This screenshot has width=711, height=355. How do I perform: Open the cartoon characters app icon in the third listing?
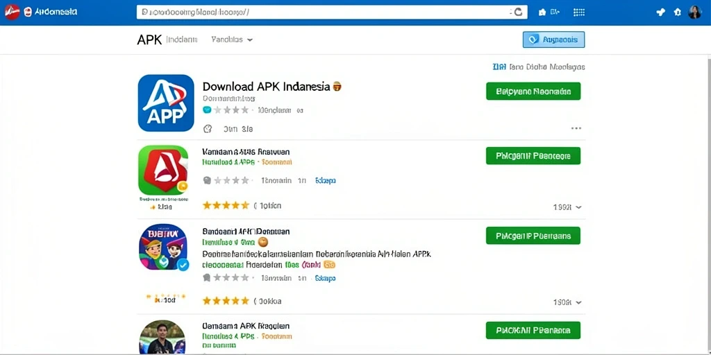[x=163, y=248]
